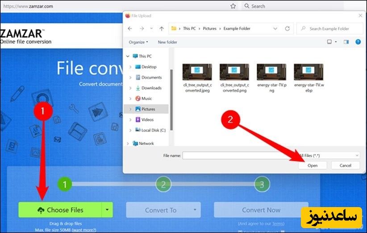Bookmark page with the star icon

(x=233, y=6)
